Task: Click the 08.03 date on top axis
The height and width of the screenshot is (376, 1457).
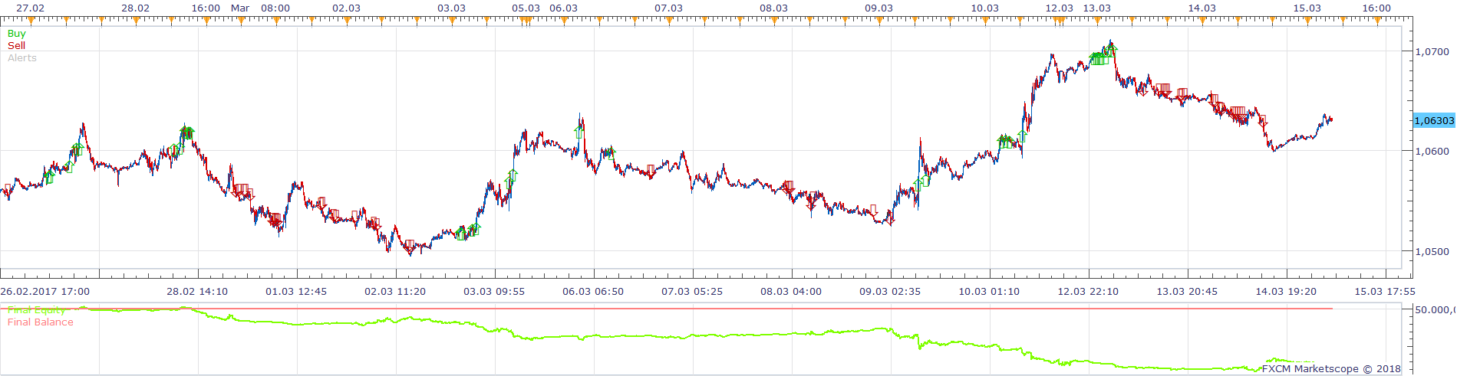Action: coord(773,8)
